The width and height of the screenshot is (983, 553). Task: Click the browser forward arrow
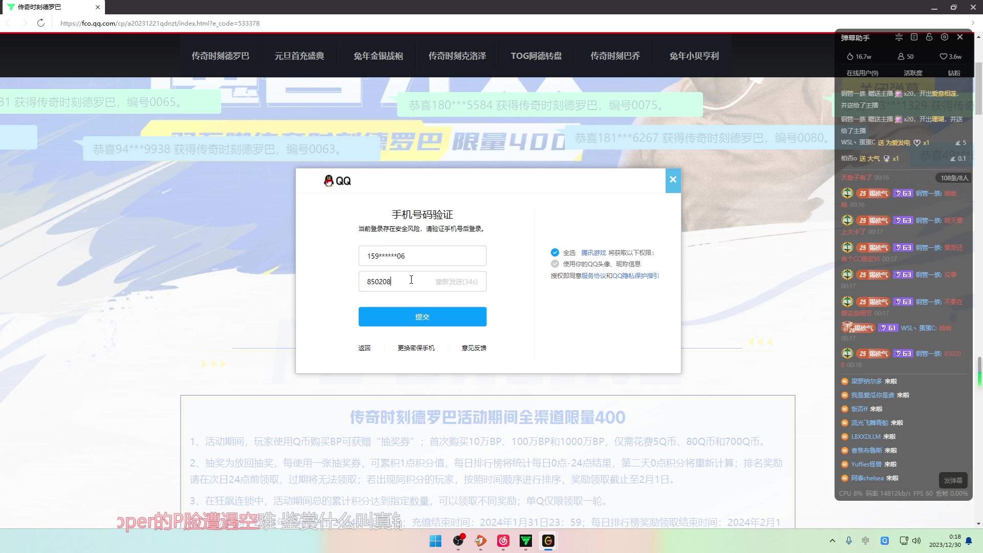click(25, 23)
